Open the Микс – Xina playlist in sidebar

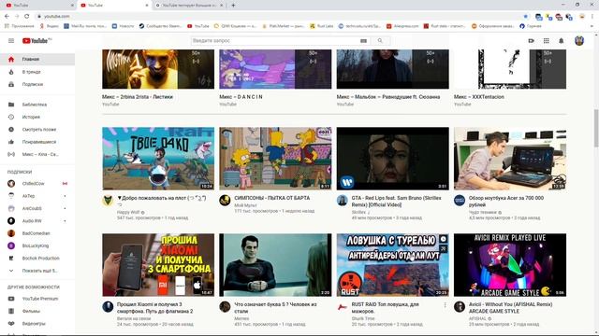click(37, 154)
